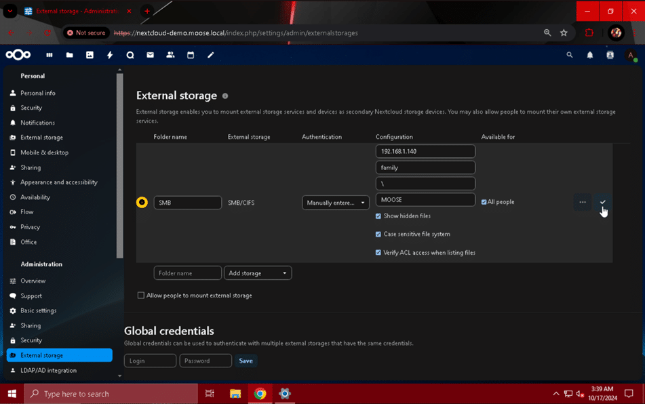Viewport: 645px width, 404px height.
Task: Open the contacts menu icon in header
Action: point(610,55)
